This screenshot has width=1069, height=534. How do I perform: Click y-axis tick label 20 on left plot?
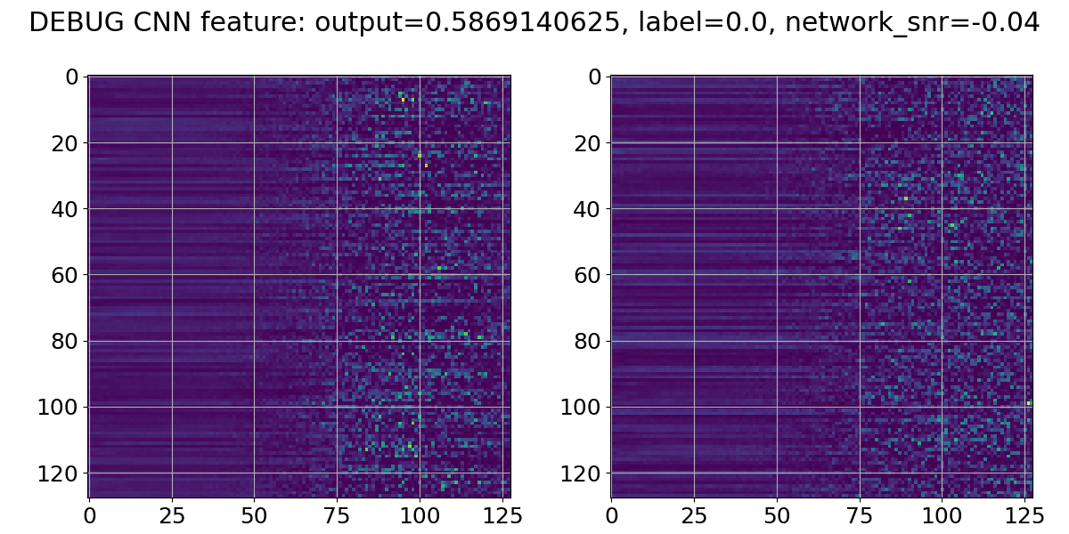point(66,143)
